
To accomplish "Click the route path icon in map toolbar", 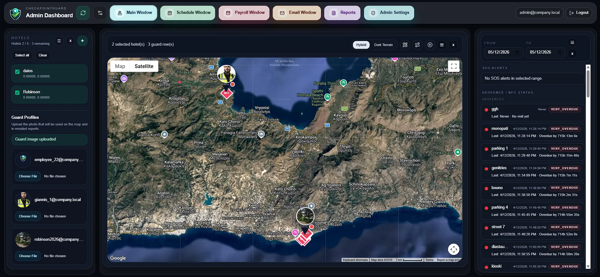I will click(x=417, y=45).
